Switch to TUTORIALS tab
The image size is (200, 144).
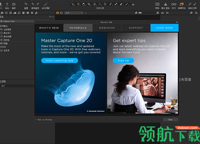pyautogui.click(x=78, y=28)
